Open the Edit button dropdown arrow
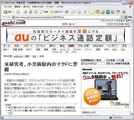Image resolution: width=134 pixels, height=120 pixels. click(88, 12)
